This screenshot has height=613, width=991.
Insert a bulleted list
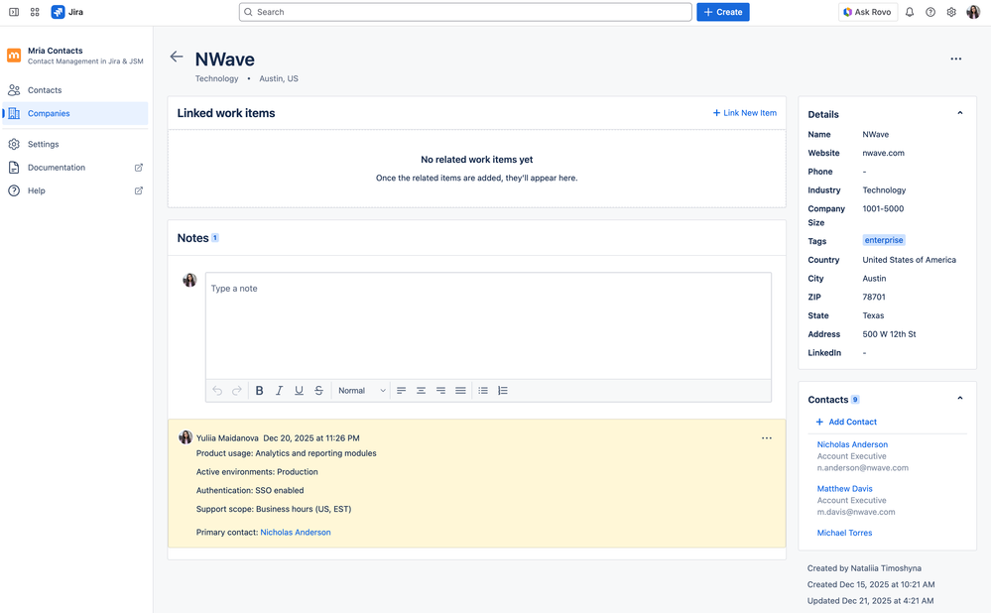[x=483, y=391]
